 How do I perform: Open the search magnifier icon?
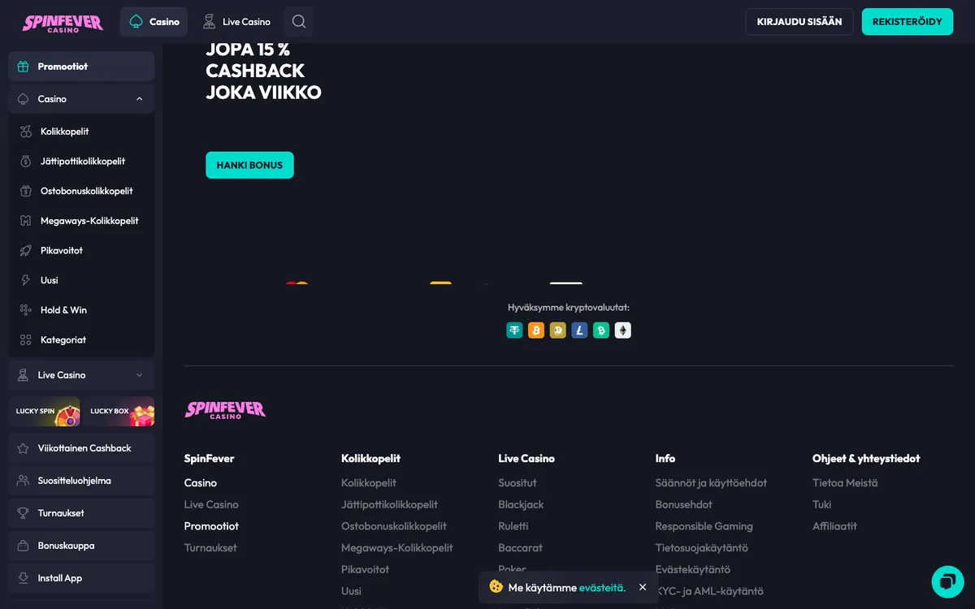pyautogui.click(x=299, y=22)
